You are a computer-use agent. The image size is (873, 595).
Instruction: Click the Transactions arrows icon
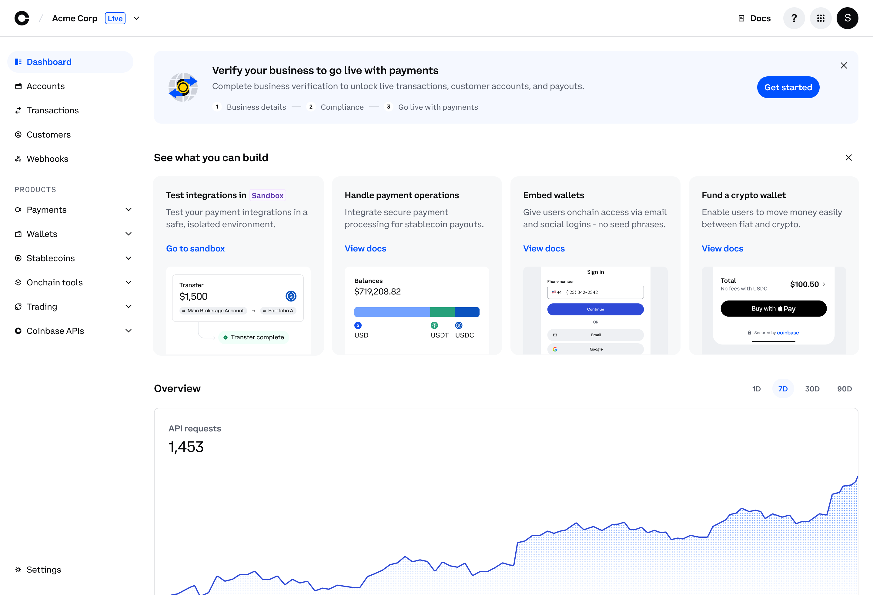pyautogui.click(x=18, y=110)
